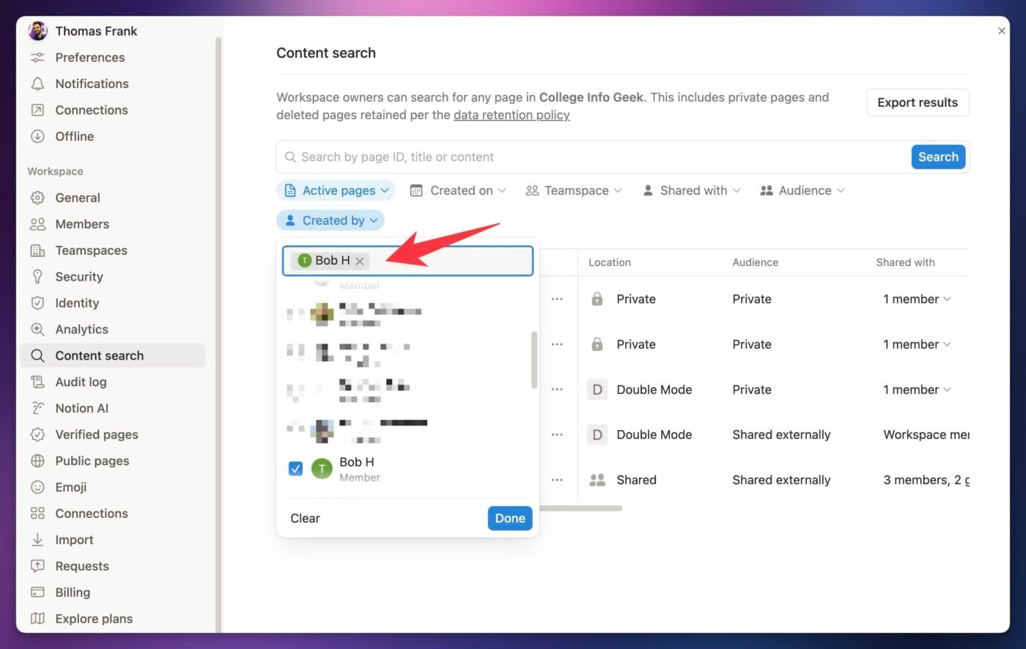The width and height of the screenshot is (1026, 649).
Task: Open the Members settings page
Action: 81,223
